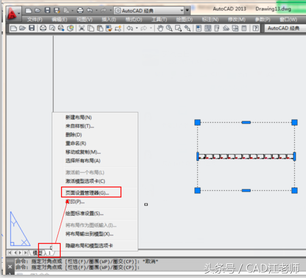The image size is (306, 278).
Task: Click Open folder icon in standard toolbar
Action: 22,28
